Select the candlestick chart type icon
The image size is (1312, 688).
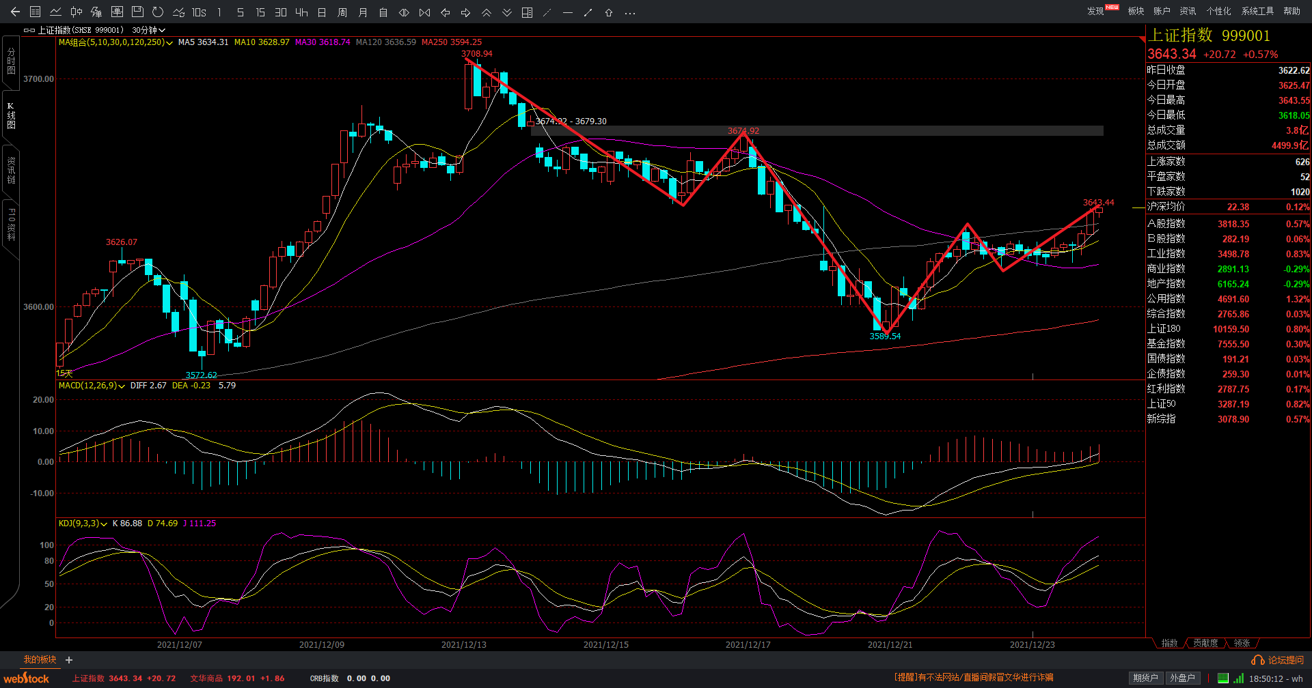77,12
